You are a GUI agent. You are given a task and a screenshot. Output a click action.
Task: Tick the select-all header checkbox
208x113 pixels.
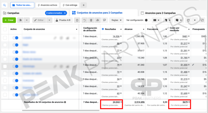(5, 29)
